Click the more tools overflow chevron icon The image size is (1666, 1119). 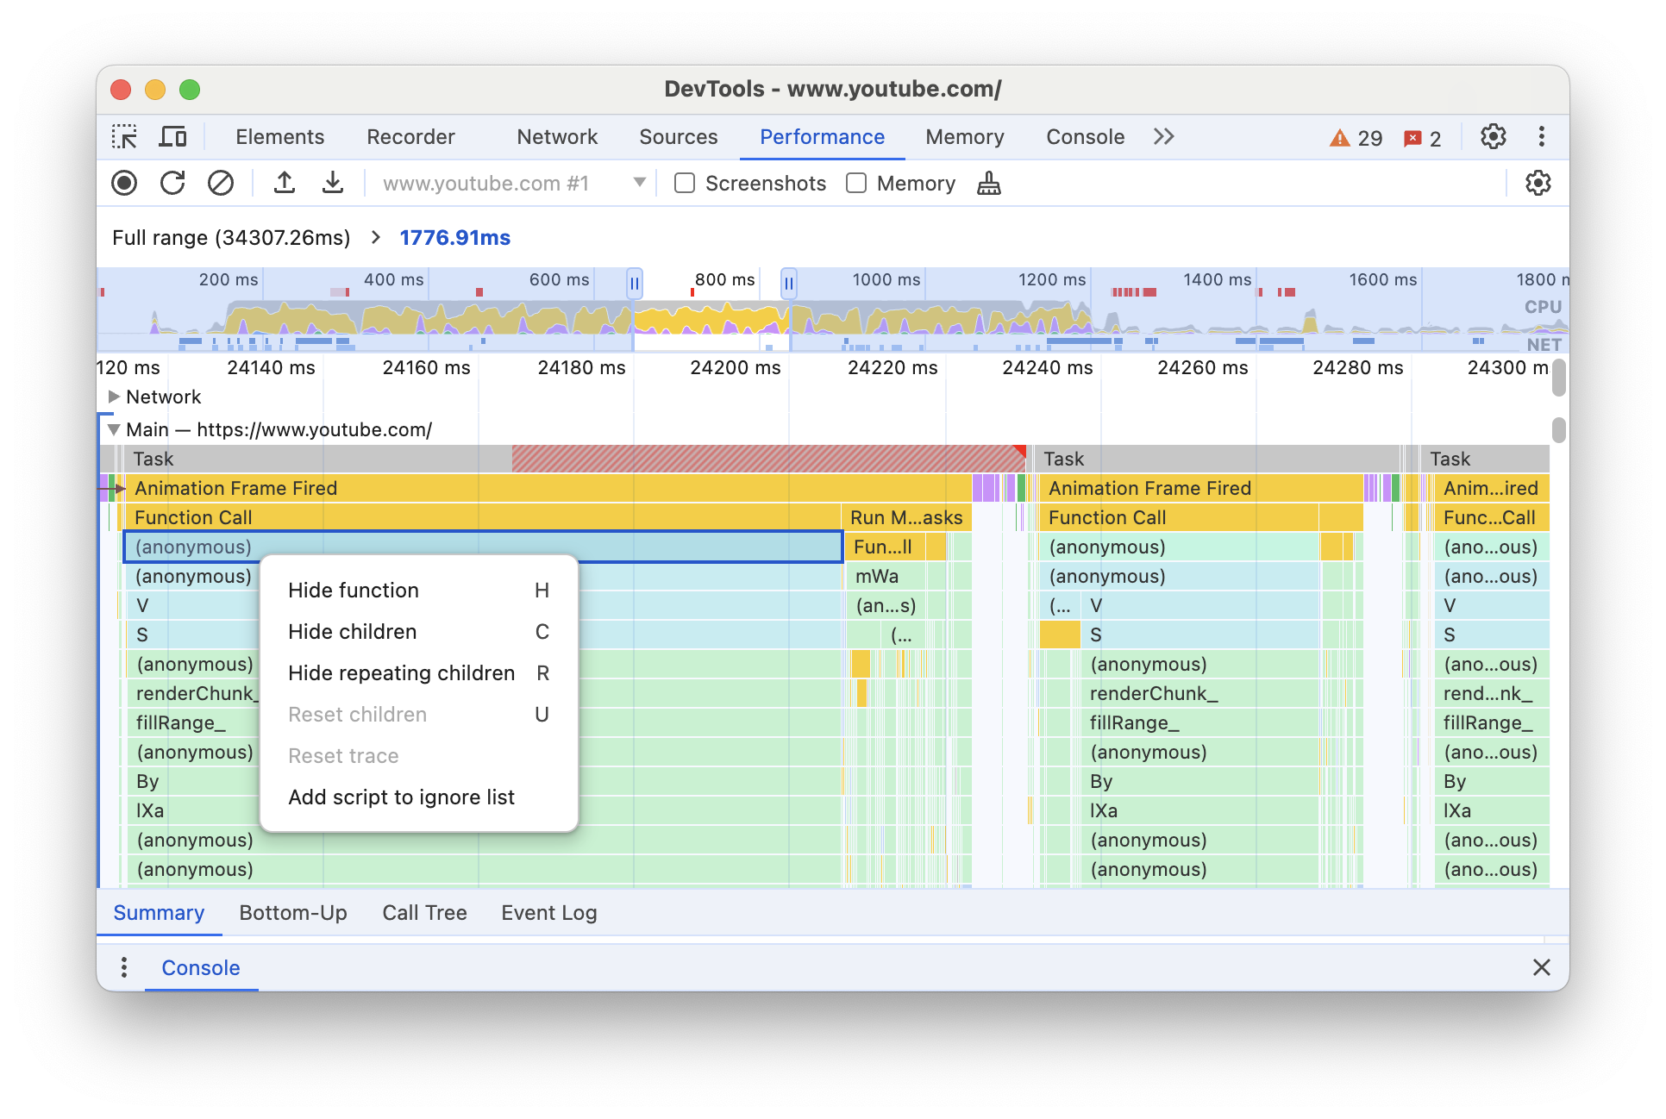pyautogui.click(x=1162, y=136)
